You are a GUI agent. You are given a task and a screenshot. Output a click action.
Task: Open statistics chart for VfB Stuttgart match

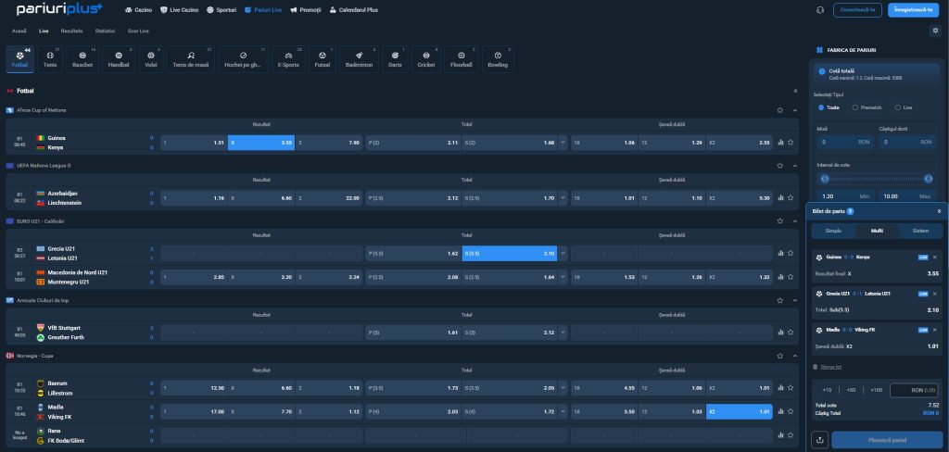(780, 333)
